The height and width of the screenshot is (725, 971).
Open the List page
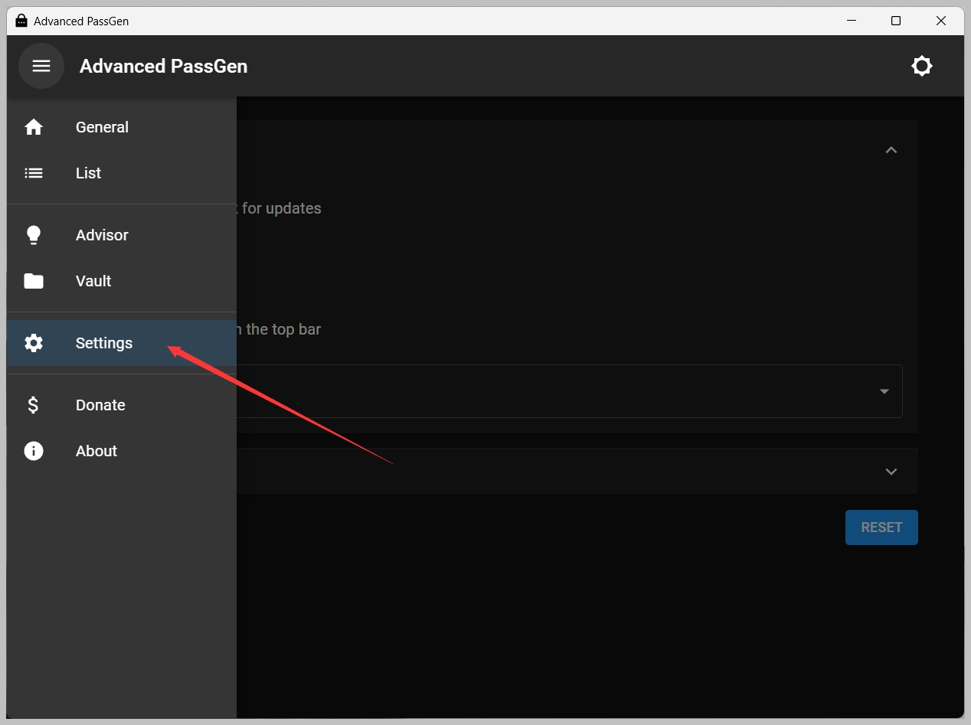click(x=122, y=173)
